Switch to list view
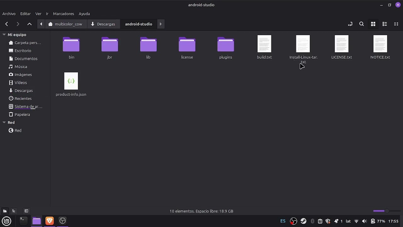Image resolution: width=403 pixels, height=227 pixels. (384, 24)
